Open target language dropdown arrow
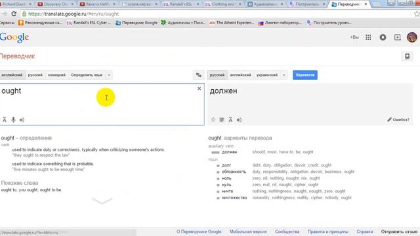420x236 pixels. coord(284,75)
